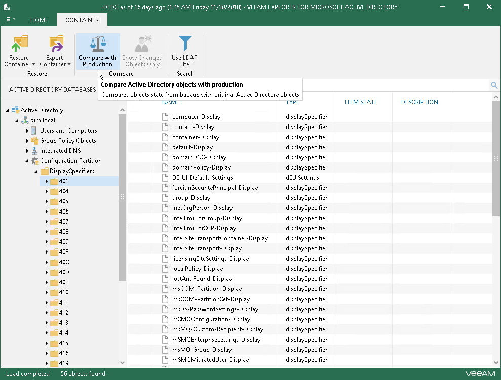The height and width of the screenshot is (380, 501).
Task: Select the Active Directory root node icon
Action: coord(15,110)
